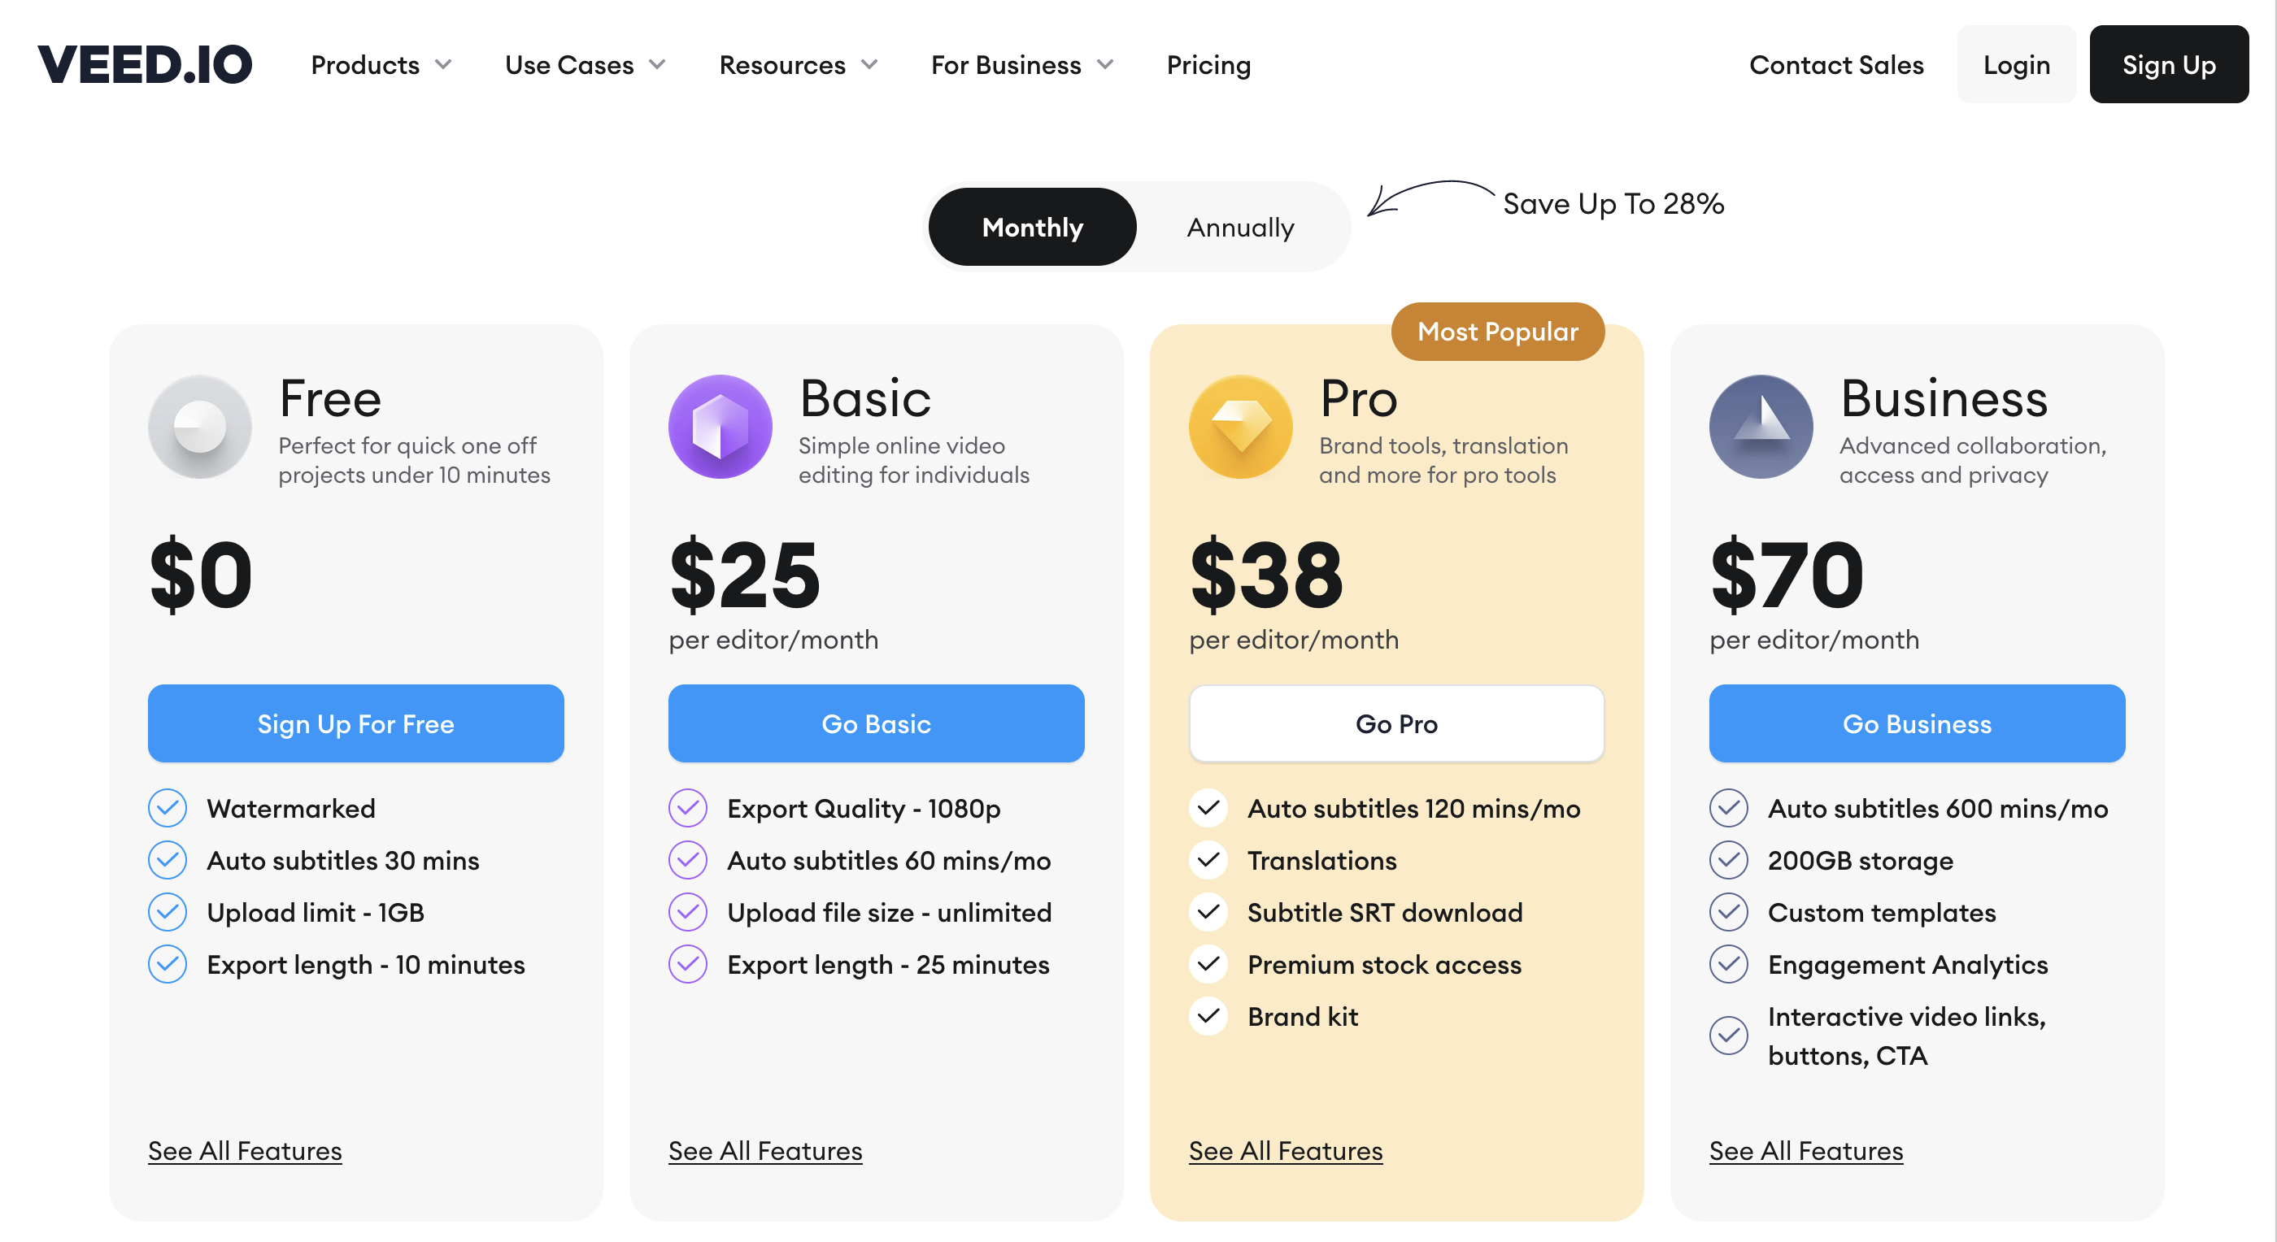Click the checkmark icon beside Watermarked
The height and width of the screenshot is (1242, 2277).
[167, 808]
